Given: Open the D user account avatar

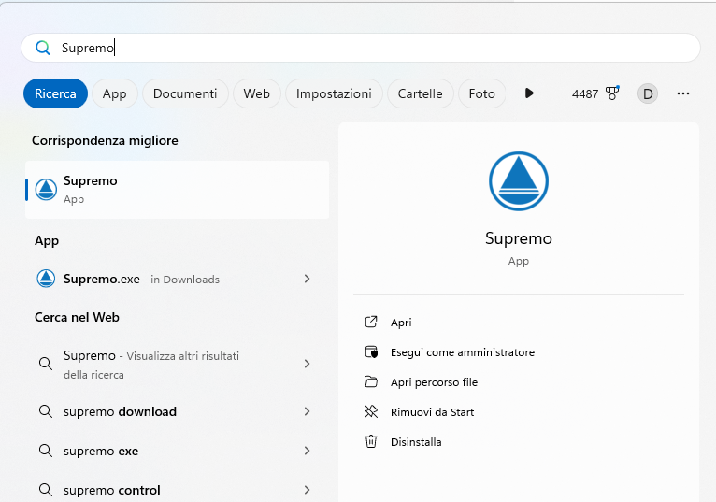Looking at the screenshot, I should click(x=648, y=93).
